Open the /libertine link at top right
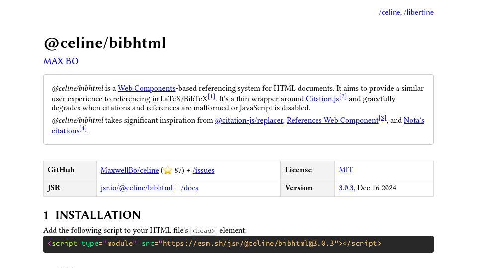The height and width of the screenshot is (268, 477). 419,12
